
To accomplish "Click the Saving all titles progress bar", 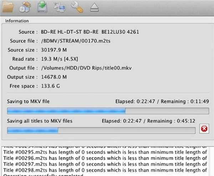I will tap(101, 131).
